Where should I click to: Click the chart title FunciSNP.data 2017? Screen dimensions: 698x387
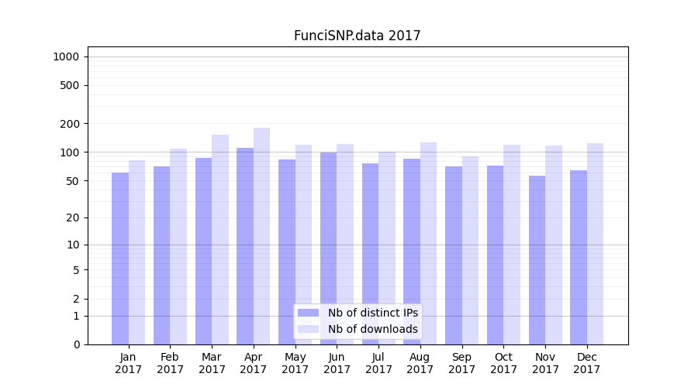[x=357, y=36]
